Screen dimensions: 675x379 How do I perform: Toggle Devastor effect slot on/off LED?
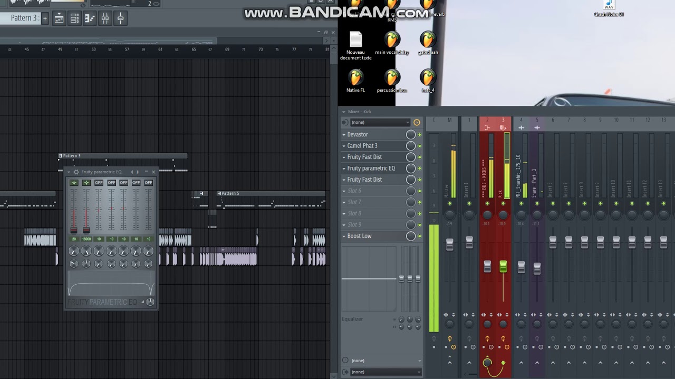click(420, 135)
